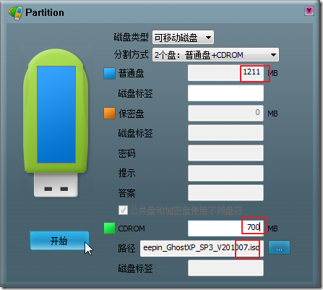The image size is (323, 290).
Task: Close the Partition window
Action: (309, 11)
